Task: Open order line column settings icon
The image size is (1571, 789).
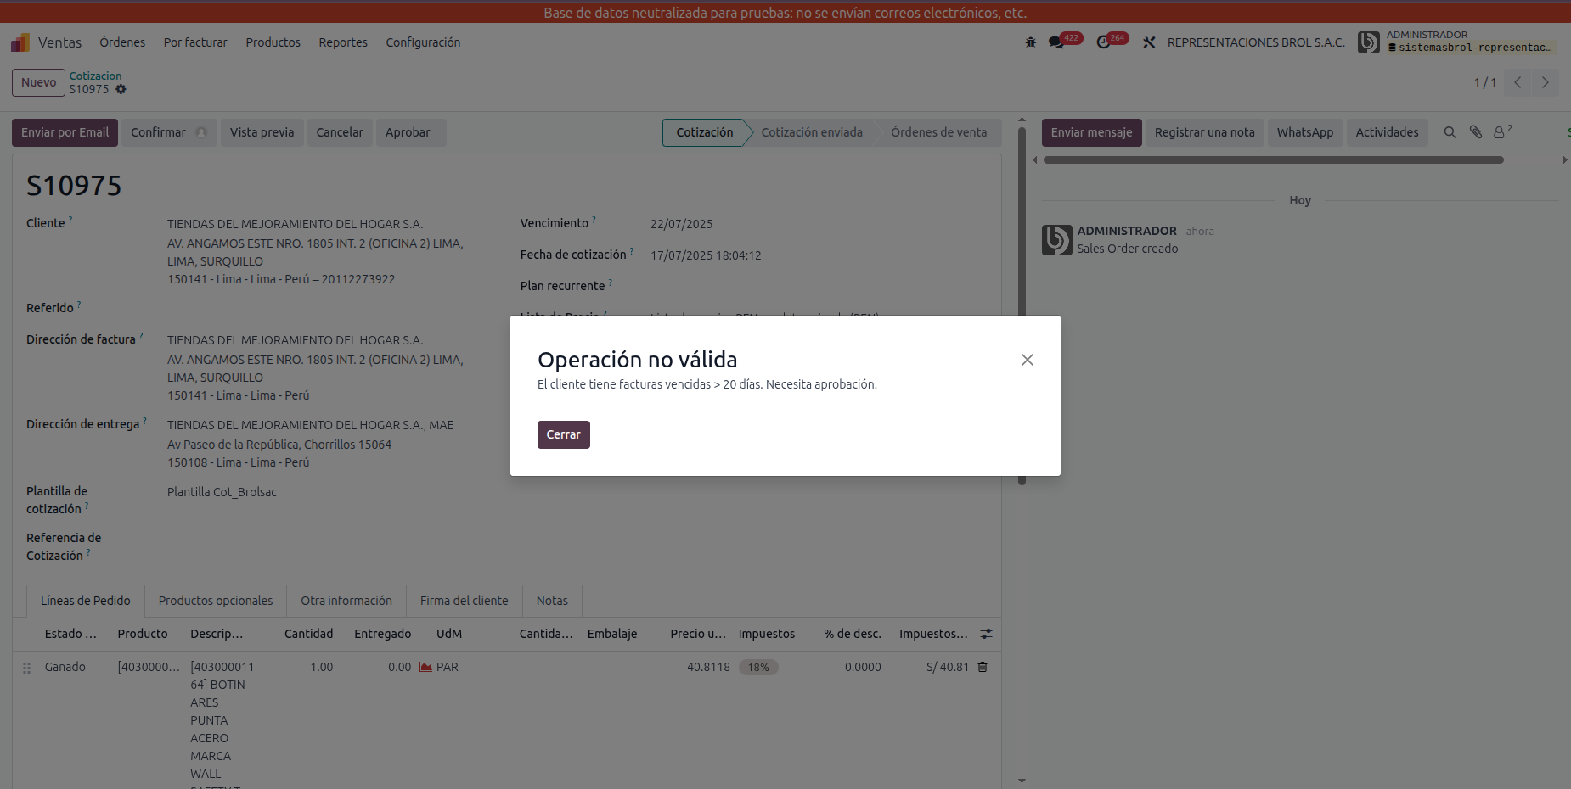Action: [x=986, y=634]
